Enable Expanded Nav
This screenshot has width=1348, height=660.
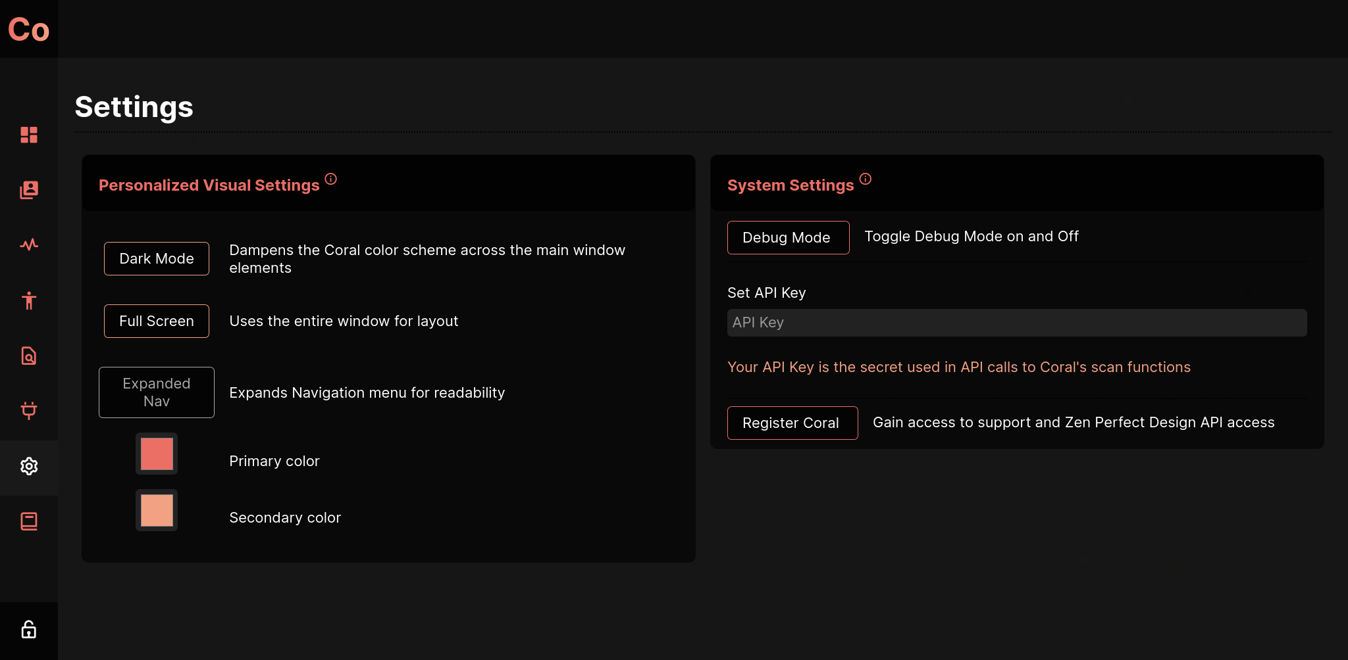click(156, 392)
